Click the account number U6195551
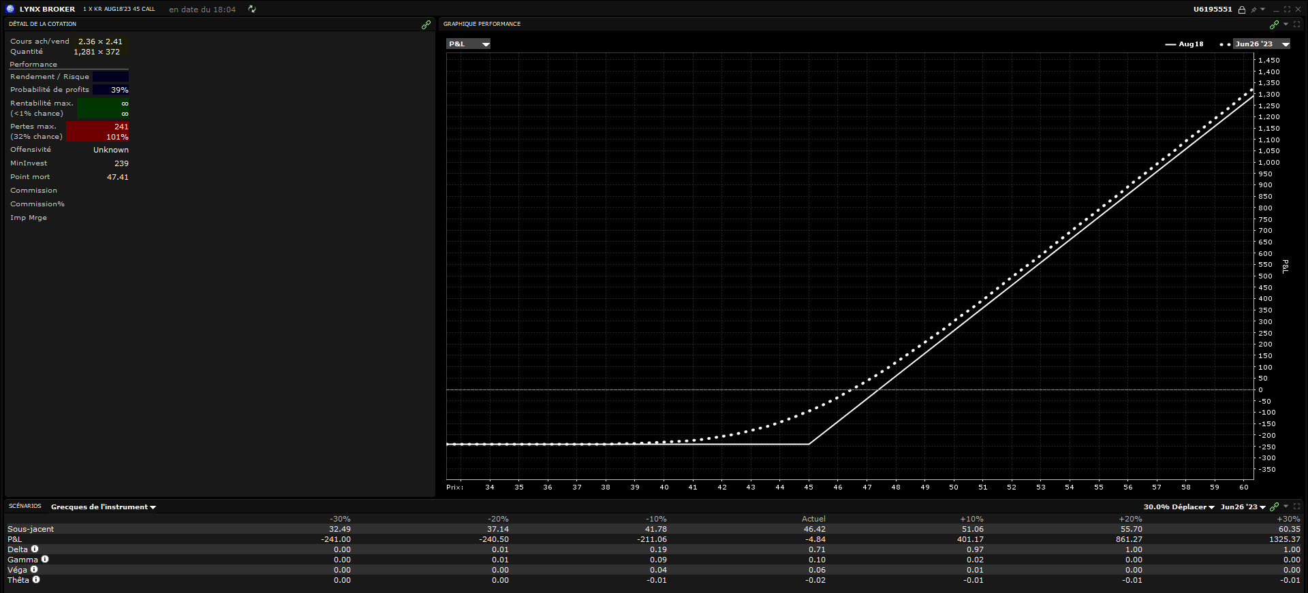1308x593 pixels. (1213, 10)
